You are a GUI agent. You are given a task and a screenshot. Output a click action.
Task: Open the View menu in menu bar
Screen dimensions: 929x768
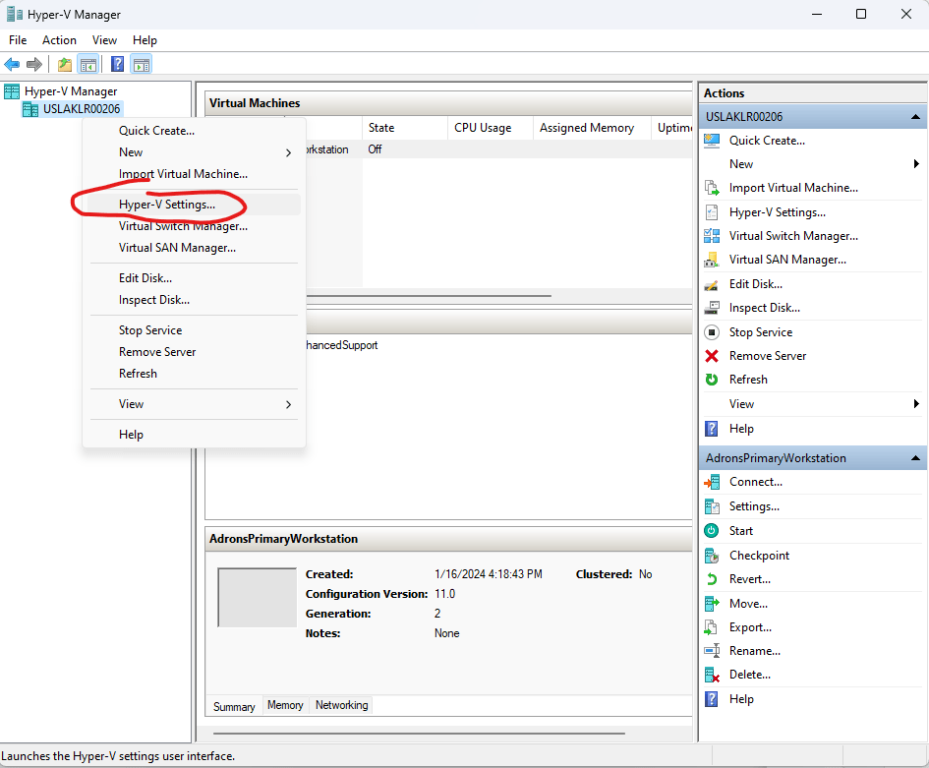(x=104, y=40)
